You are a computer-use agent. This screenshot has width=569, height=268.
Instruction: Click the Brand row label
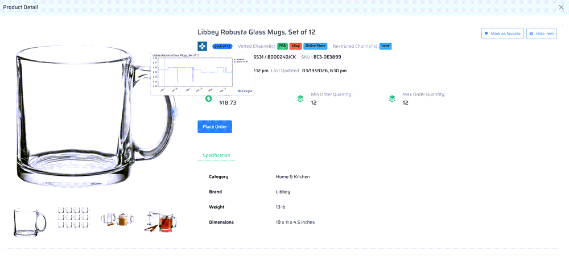(215, 192)
